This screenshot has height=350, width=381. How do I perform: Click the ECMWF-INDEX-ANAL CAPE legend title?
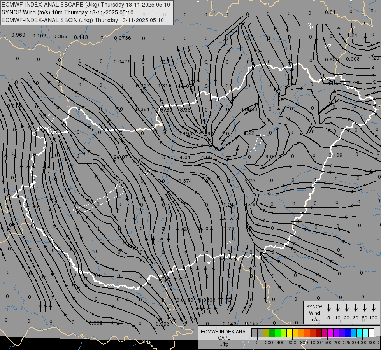pos(224,334)
